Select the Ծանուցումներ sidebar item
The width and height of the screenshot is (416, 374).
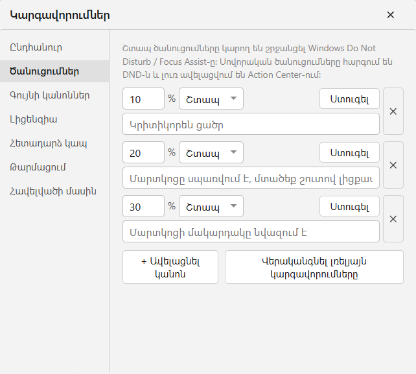(54, 71)
